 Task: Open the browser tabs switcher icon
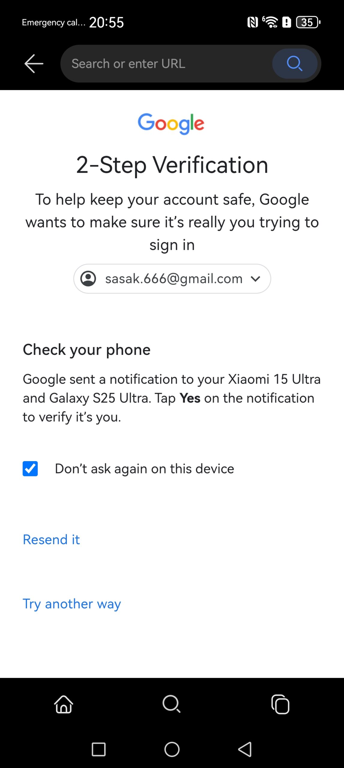[280, 704]
